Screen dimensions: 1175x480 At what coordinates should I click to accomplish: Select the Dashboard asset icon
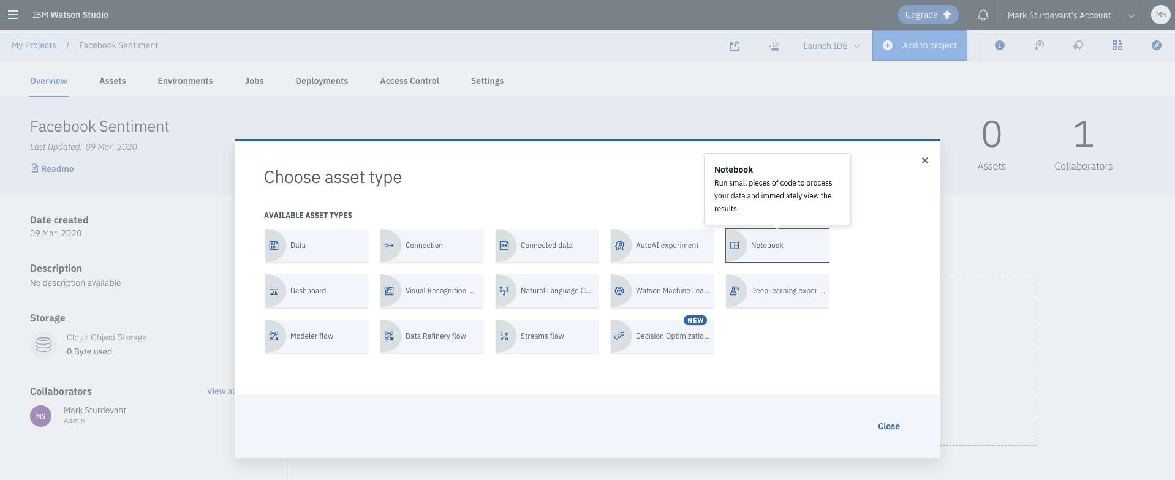tap(274, 291)
